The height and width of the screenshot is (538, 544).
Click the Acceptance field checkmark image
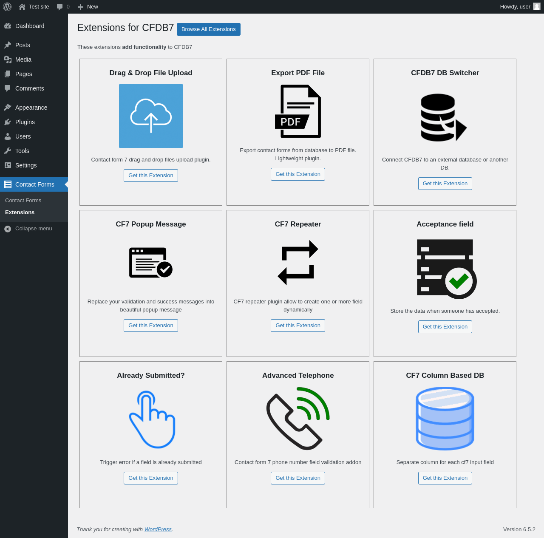pos(447,269)
